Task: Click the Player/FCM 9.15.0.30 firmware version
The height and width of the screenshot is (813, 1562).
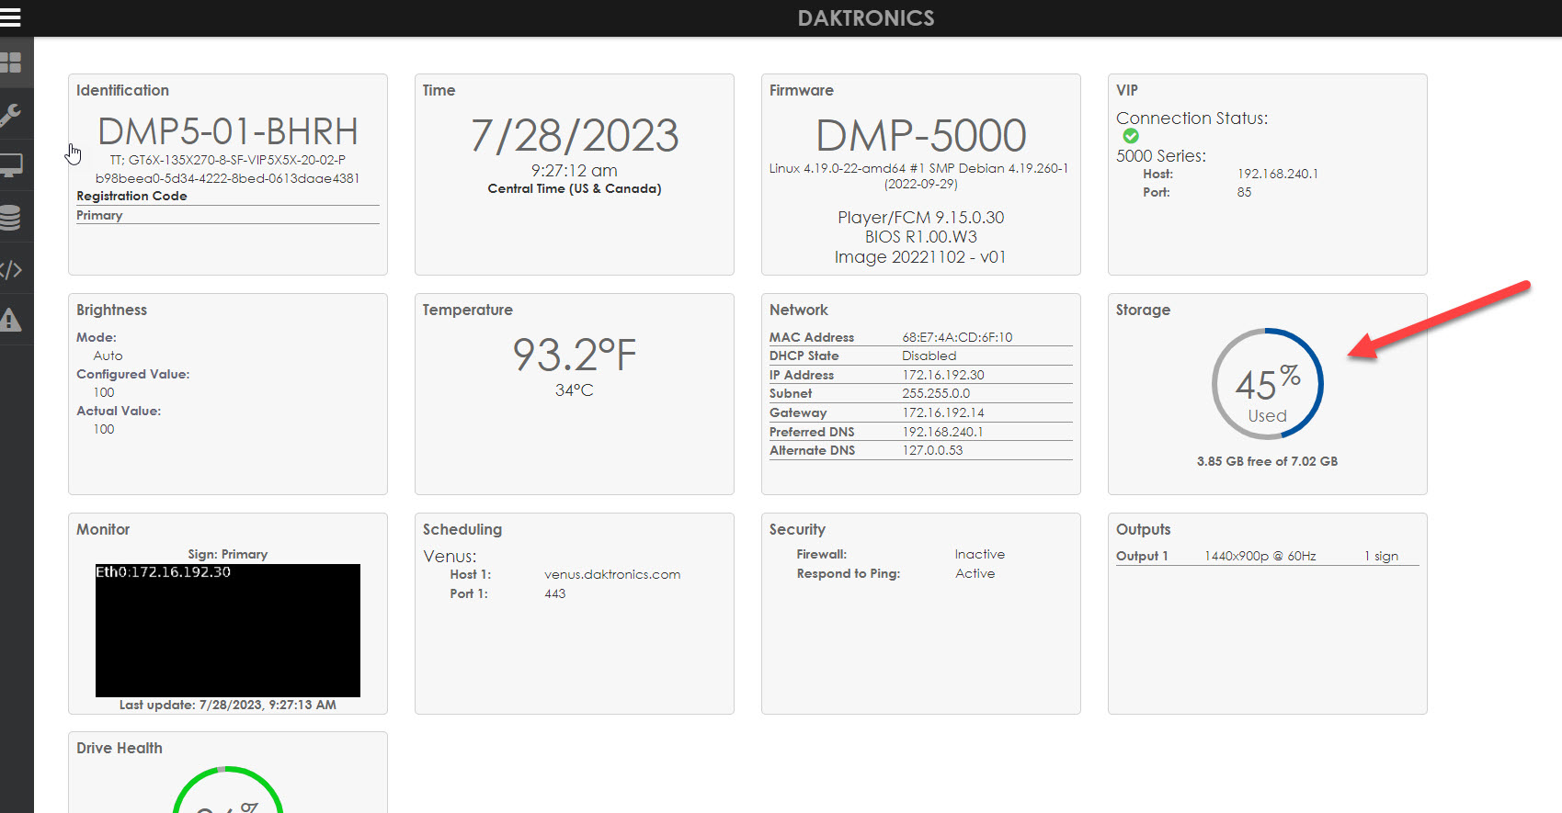Action: coord(920,218)
